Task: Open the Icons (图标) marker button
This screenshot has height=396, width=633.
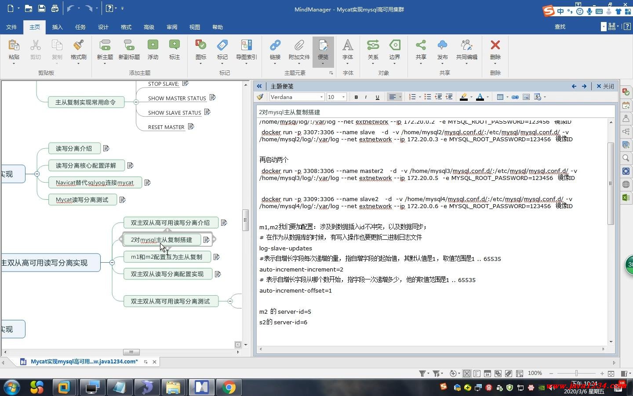Action: click(x=200, y=45)
